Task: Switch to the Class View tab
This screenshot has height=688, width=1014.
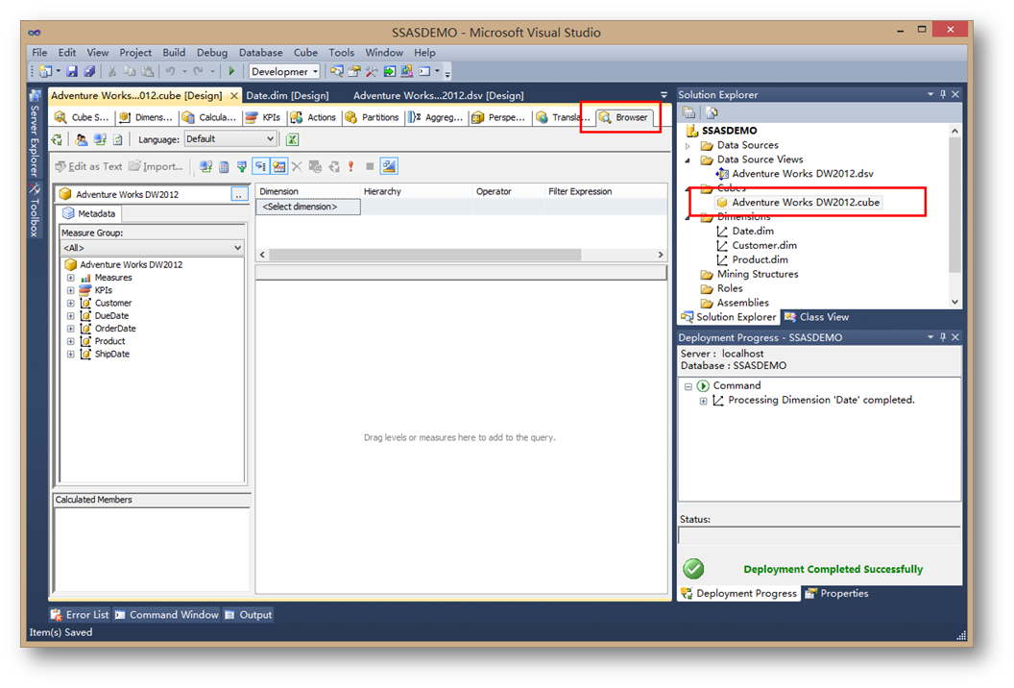Action: [817, 317]
